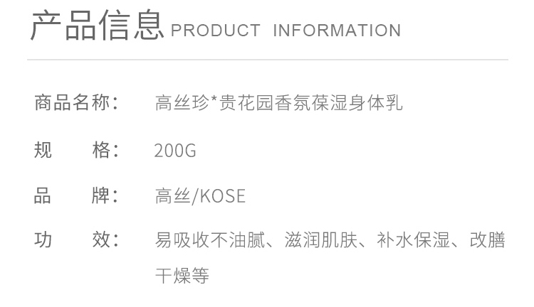Click the text 补水保湿
The image size is (534, 307).
(x=414, y=240)
